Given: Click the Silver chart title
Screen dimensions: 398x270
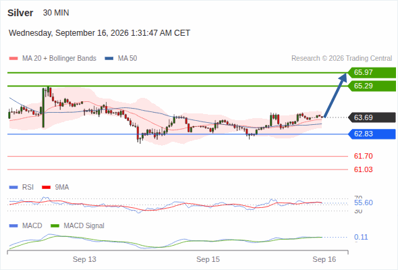Looking at the screenshot, I should tap(20, 13).
